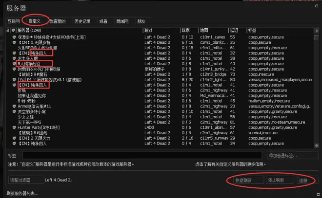Sort by the 延迟 column header

tap(234, 31)
